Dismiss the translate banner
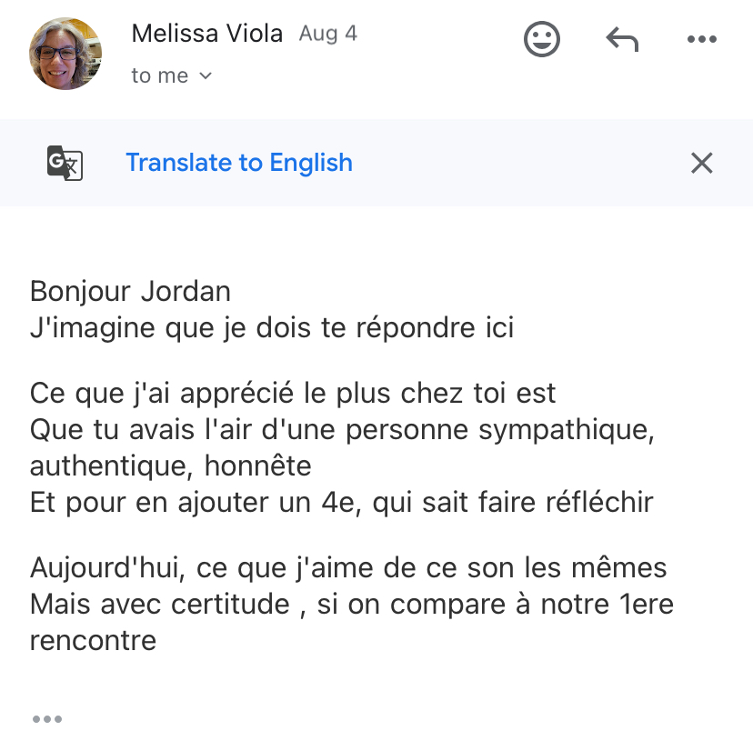Viewport: 753px width, 751px height. point(701,163)
